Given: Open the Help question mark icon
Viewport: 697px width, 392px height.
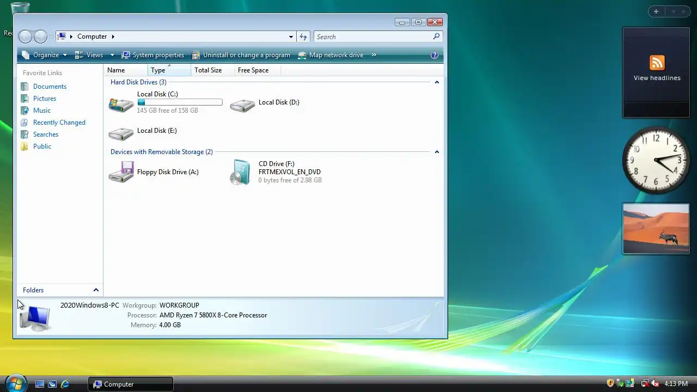Looking at the screenshot, I should click(x=435, y=55).
